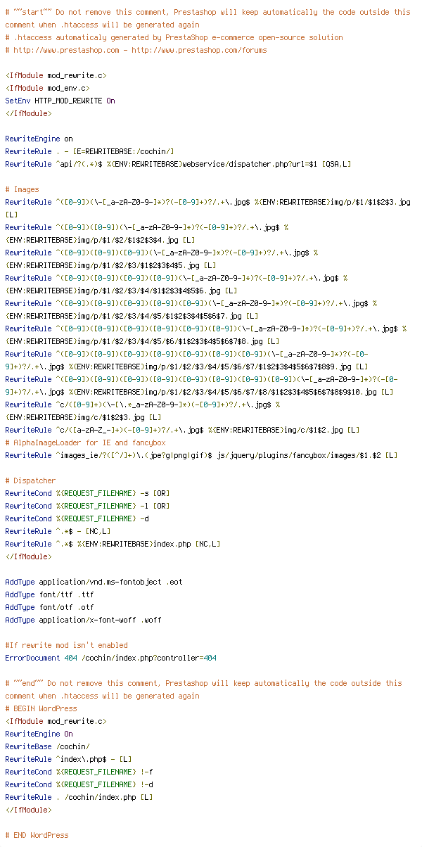Click the "AddType font/ttf .ttf" line

tap(49, 595)
